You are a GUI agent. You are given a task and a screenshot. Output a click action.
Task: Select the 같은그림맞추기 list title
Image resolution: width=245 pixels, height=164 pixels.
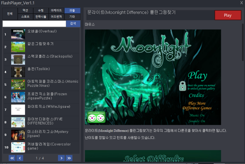coord(41,44)
